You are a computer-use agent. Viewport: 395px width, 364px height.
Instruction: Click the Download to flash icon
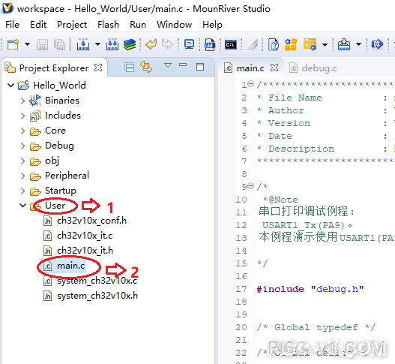click(344, 44)
